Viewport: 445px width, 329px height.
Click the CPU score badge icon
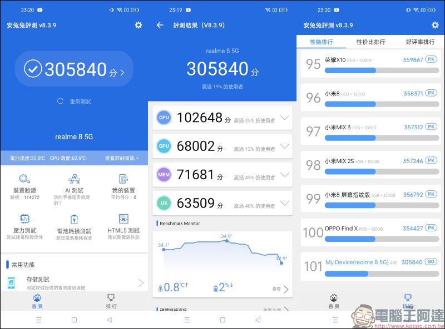tap(164, 118)
